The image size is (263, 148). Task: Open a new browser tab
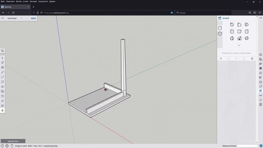pyautogui.click(x=33, y=7)
